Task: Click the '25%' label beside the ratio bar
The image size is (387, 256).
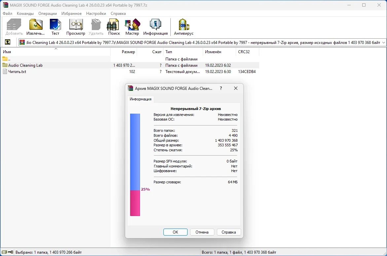Action: pyautogui.click(x=145, y=189)
